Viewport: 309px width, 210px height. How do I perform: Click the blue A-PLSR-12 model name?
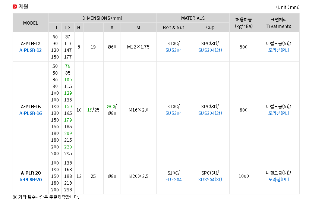point(31,50)
